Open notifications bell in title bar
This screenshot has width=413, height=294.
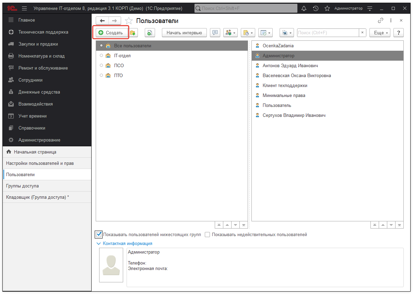(304, 8)
